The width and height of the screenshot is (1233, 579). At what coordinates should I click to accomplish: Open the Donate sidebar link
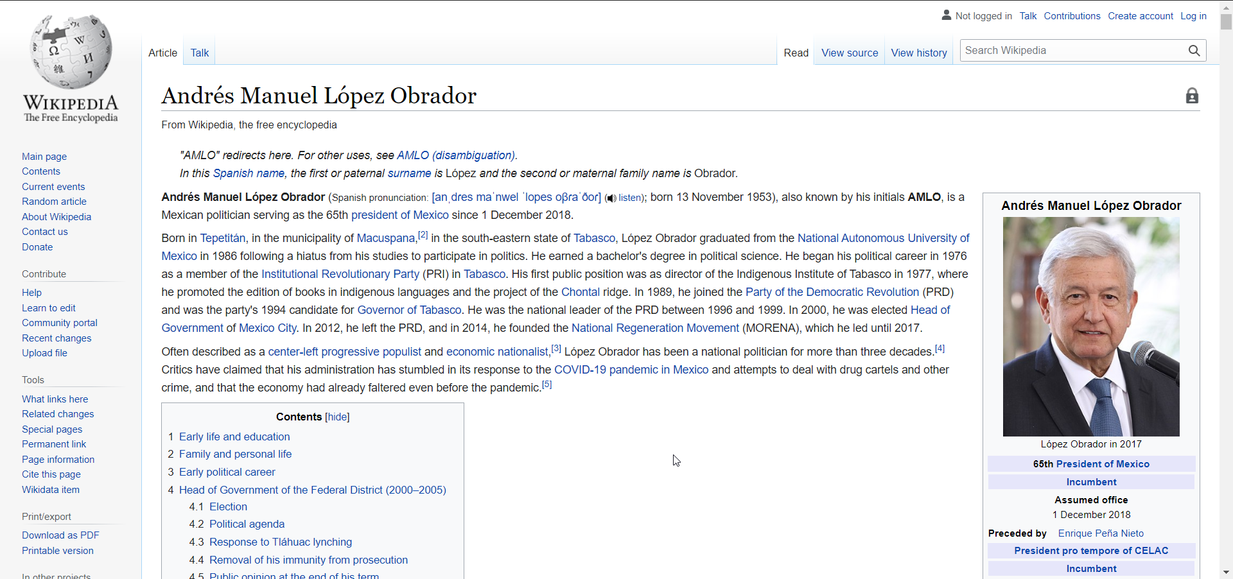tap(37, 247)
